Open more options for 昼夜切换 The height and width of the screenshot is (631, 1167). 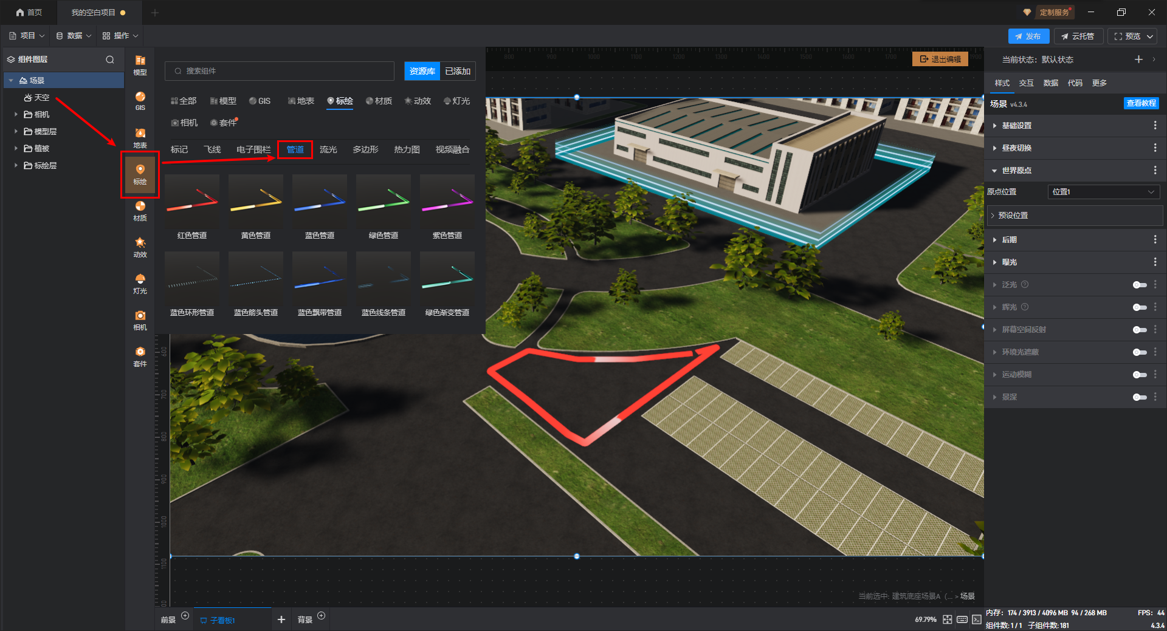(1155, 148)
